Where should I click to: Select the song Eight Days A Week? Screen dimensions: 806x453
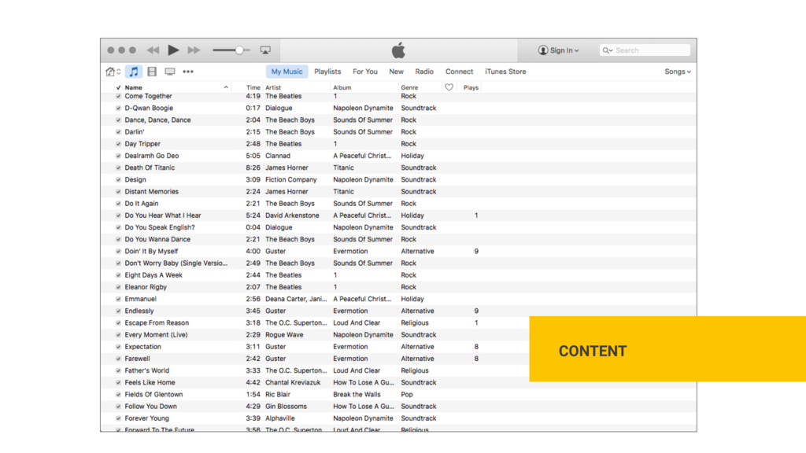(153, 275)
